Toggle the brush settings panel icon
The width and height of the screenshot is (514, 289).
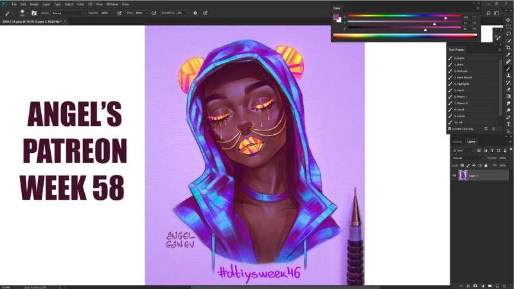34,13
